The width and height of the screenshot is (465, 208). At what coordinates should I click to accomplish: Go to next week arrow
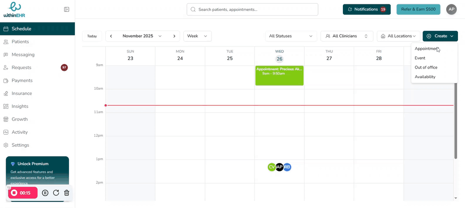click(x=174, y=36)
